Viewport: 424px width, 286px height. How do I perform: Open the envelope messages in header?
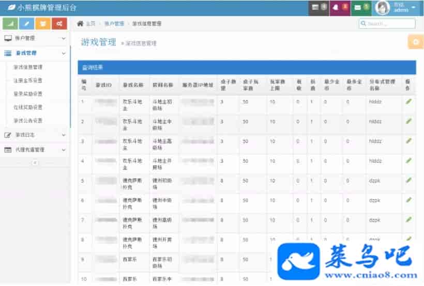click(360, 8)
